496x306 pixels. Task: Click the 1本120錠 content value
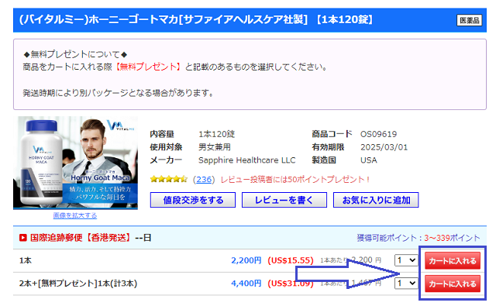pos(217,134)
